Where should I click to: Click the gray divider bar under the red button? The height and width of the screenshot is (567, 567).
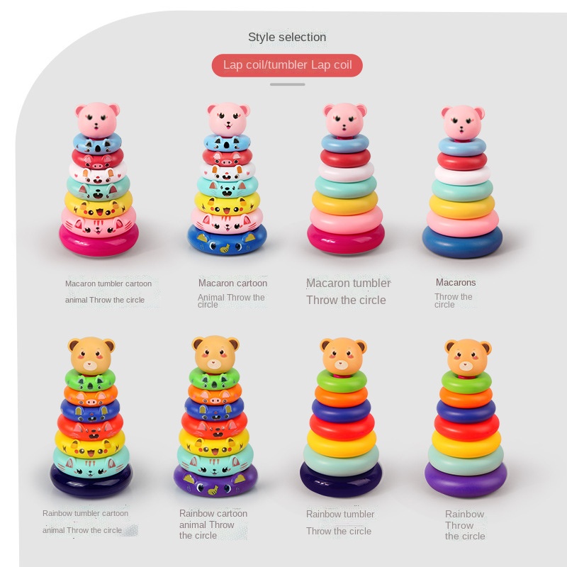(288, 84)
